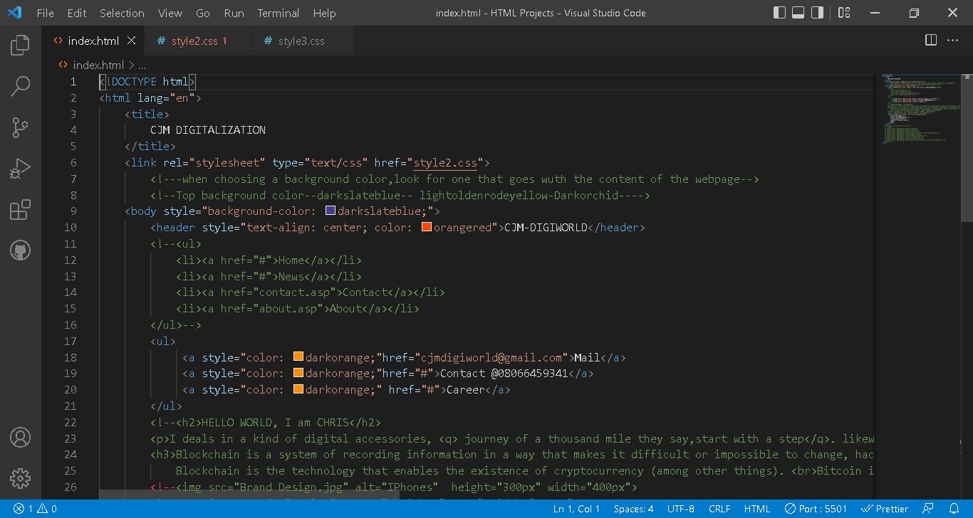Open the editor More Actions menu
Image resolution: width=973 pixels, height=518 pixels.
(952, 40)
